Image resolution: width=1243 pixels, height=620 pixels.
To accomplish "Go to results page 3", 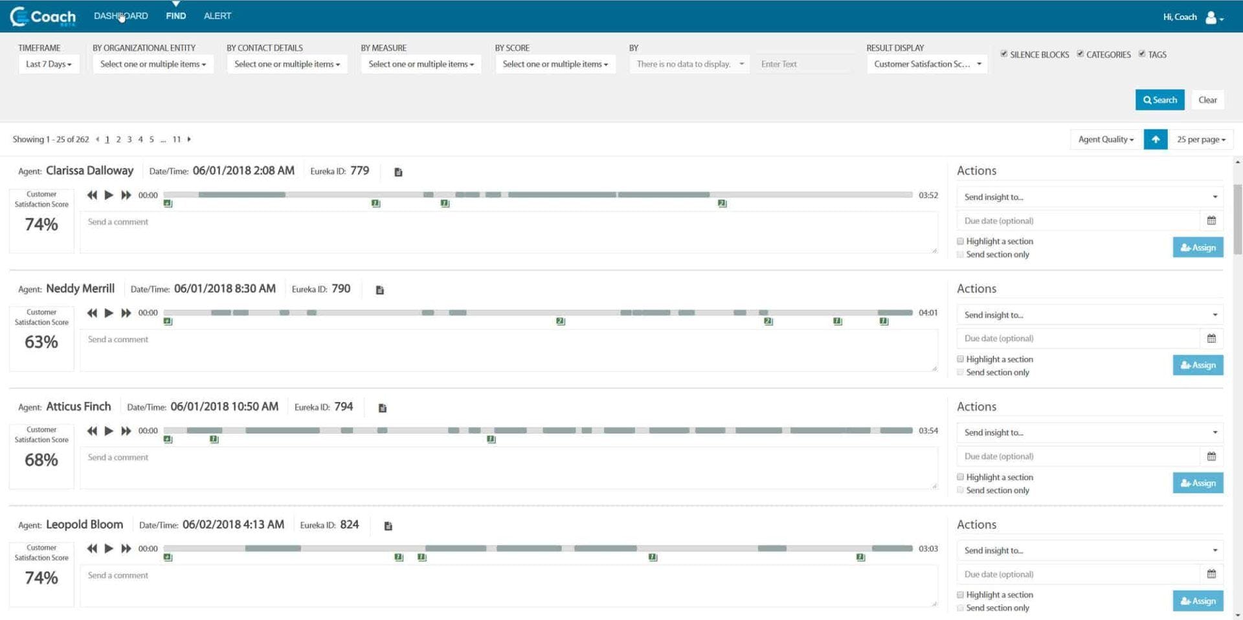I will [x=129, y=138].
